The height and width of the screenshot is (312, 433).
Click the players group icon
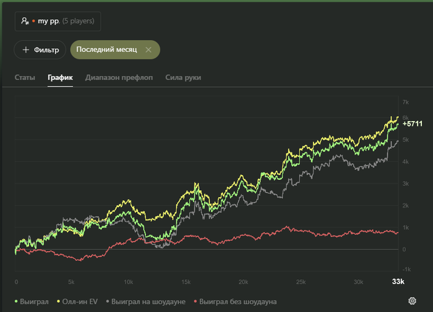(x=25, y=21)
